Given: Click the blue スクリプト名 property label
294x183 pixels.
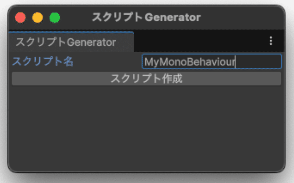Looking at the screenshot, I should tap(43, 62).
